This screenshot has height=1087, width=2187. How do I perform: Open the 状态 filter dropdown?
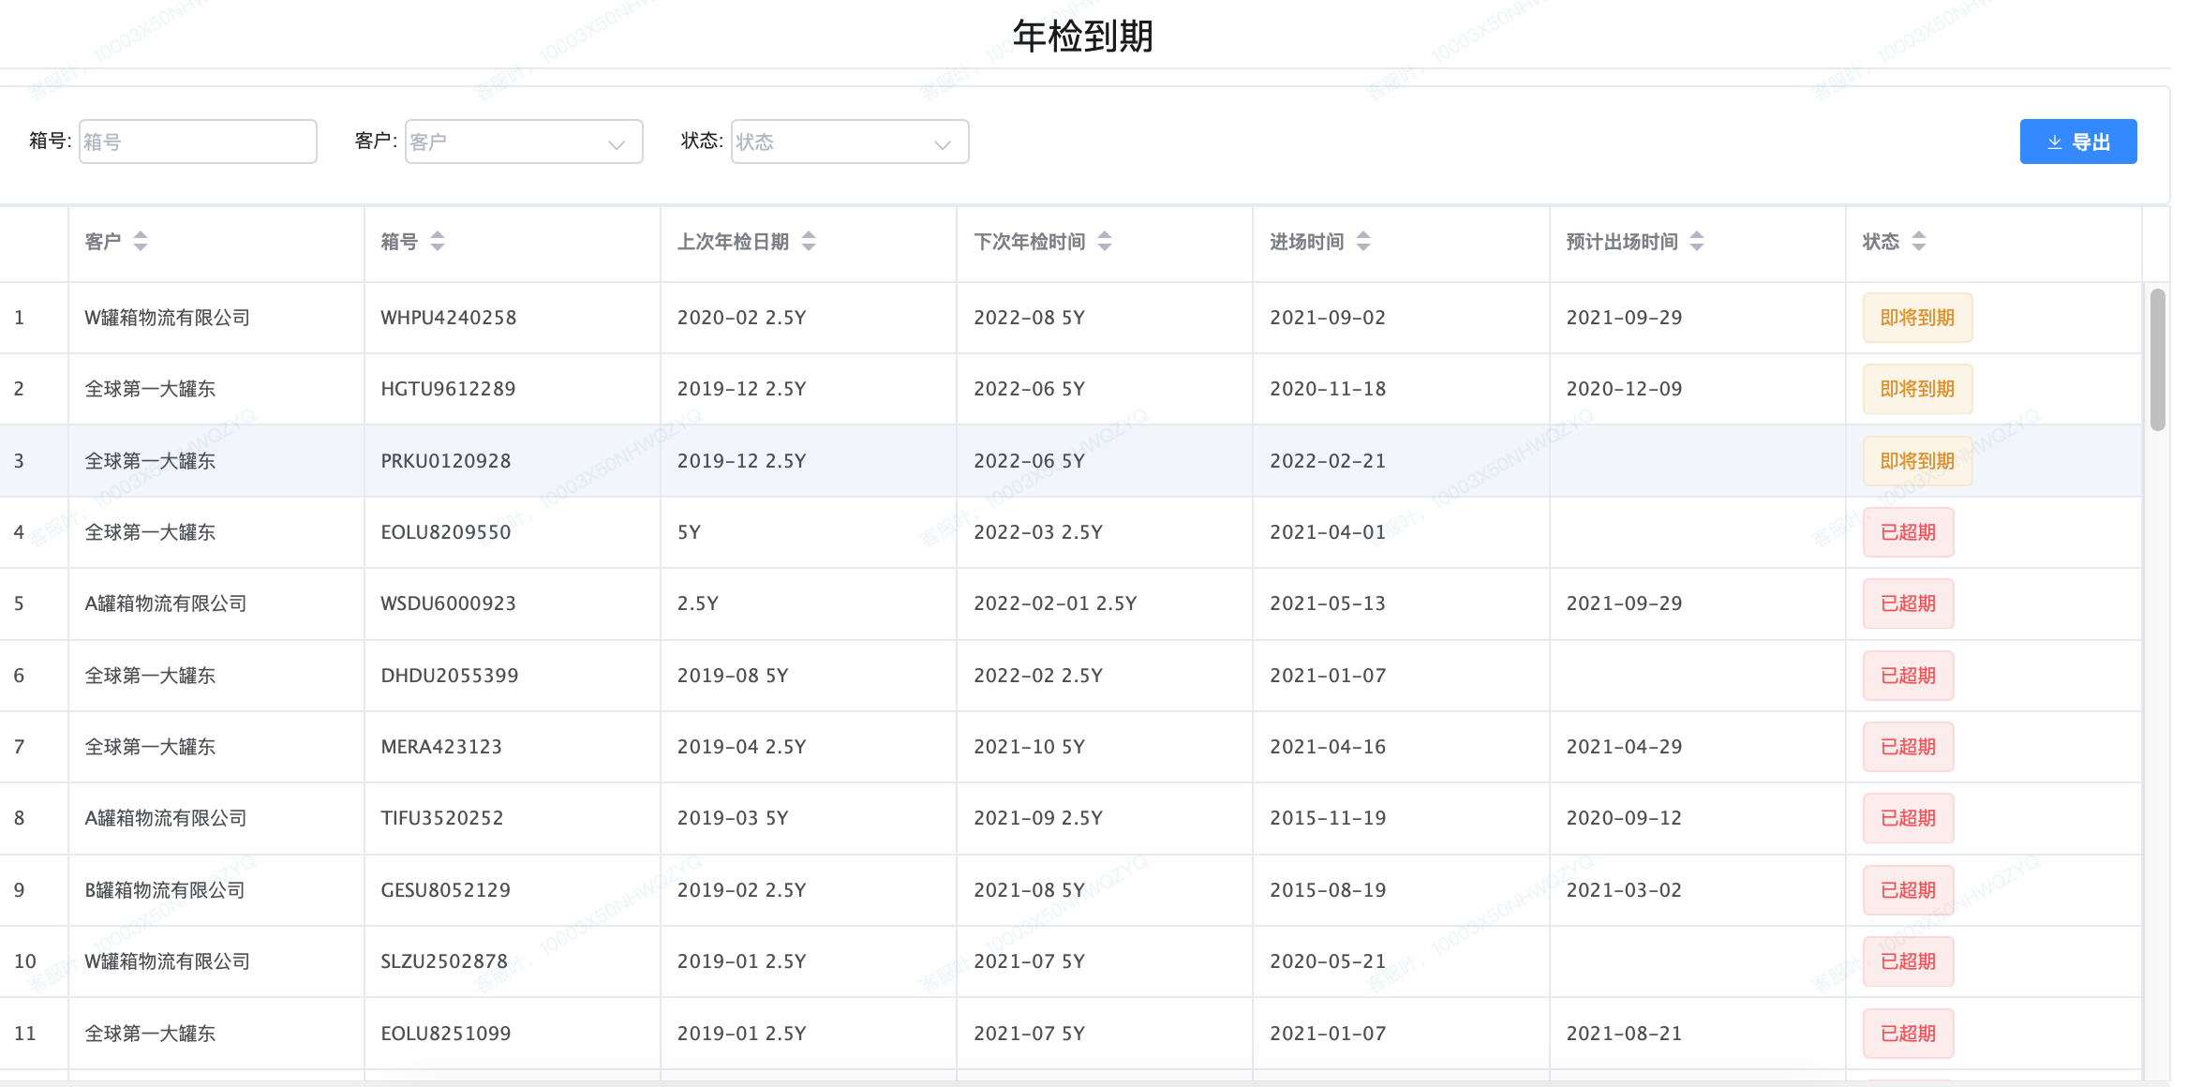click(849, 141)
